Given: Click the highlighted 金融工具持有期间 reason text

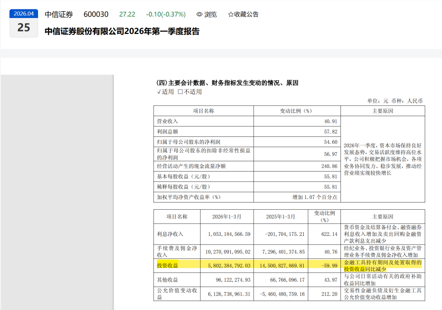Looking at the screenshot, I should [383, 266].
